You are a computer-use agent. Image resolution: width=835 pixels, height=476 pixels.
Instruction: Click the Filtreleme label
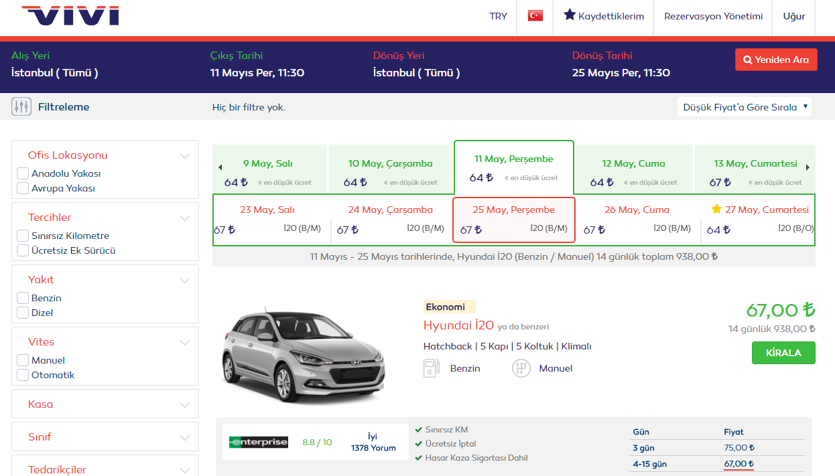64,107
